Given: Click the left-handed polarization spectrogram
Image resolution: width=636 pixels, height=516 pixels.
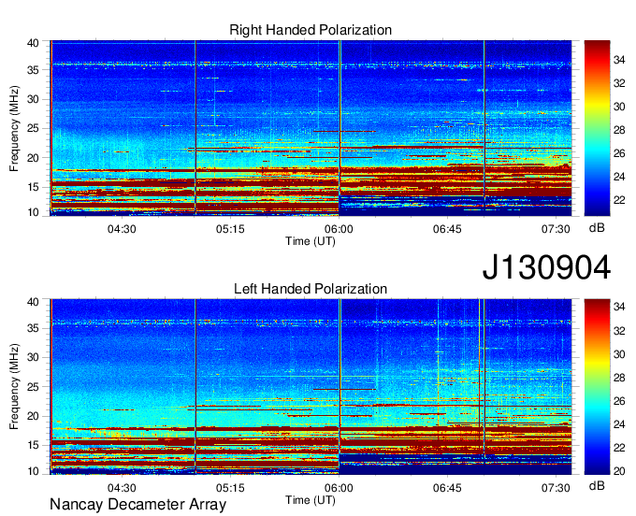Looking at the screenshot, I should coord(311,387).
